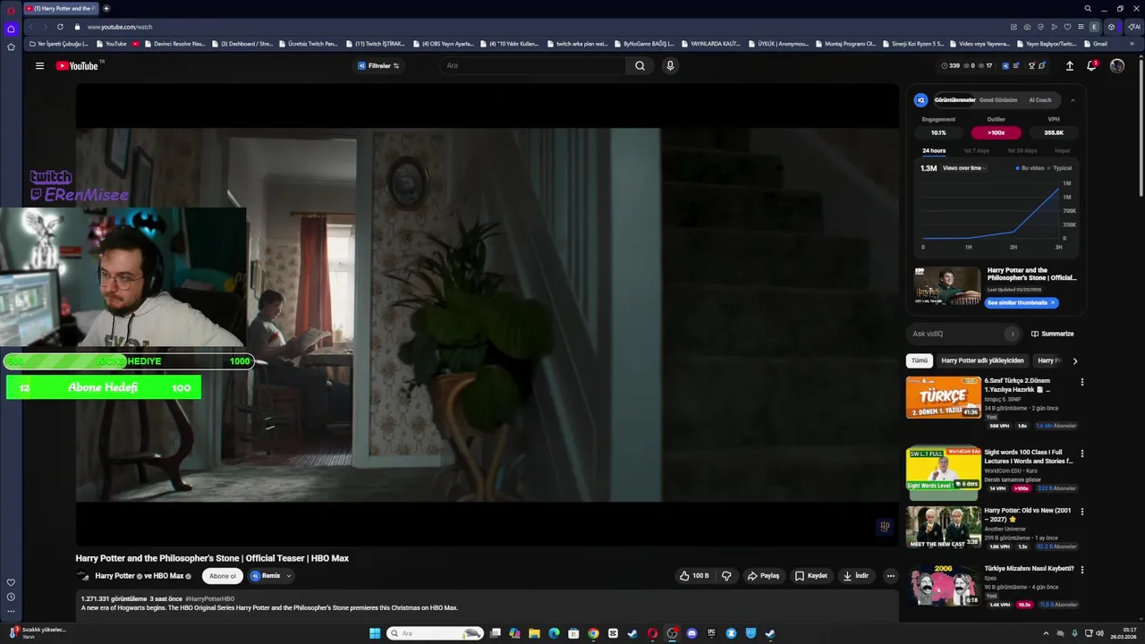Open Opera sidebar home icon

click(11, 29)
